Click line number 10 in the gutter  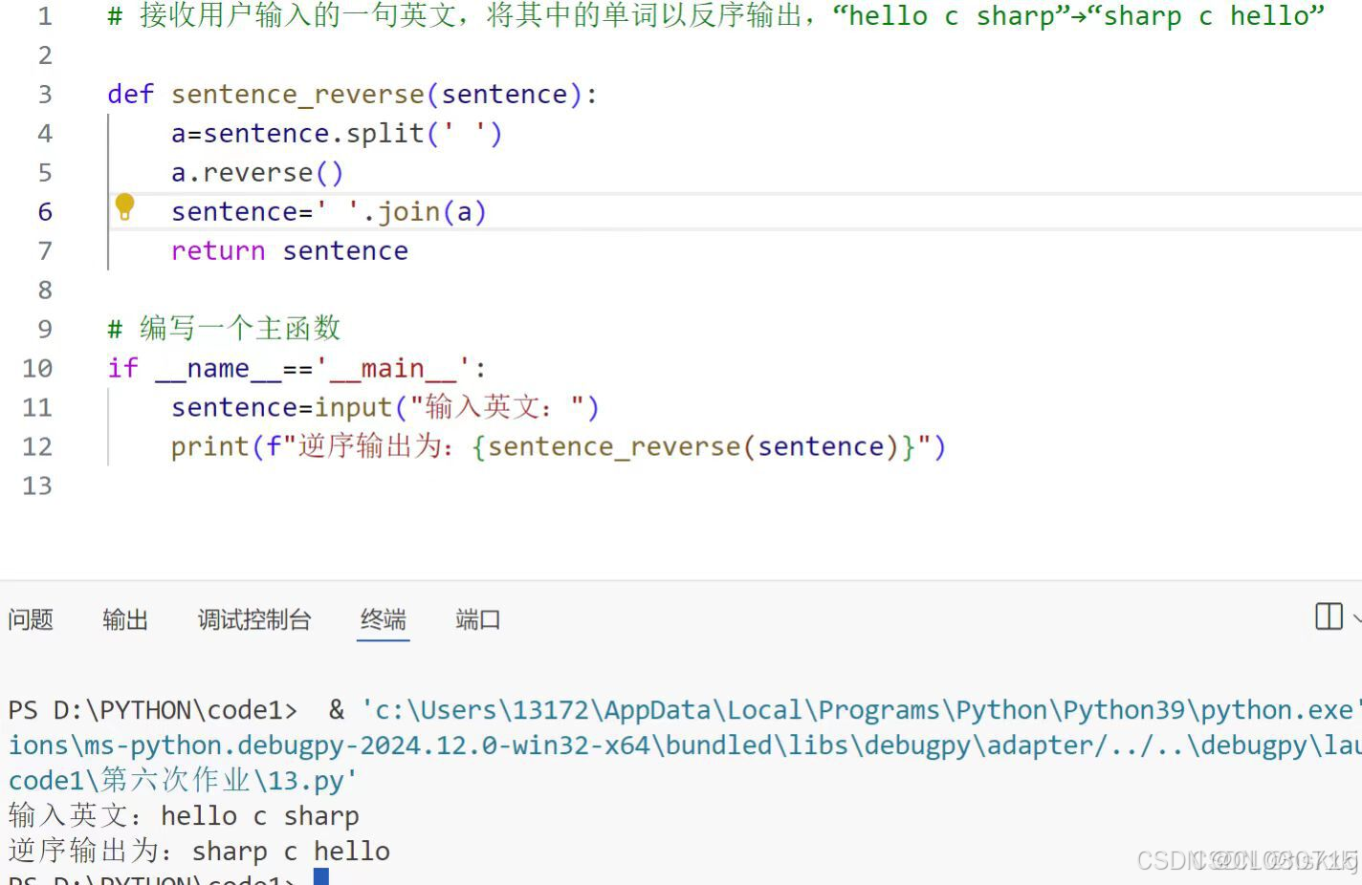point(37,369)
